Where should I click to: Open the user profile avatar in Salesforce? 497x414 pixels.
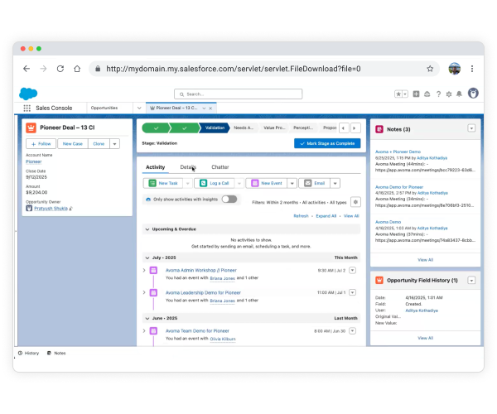click(473, 94)
